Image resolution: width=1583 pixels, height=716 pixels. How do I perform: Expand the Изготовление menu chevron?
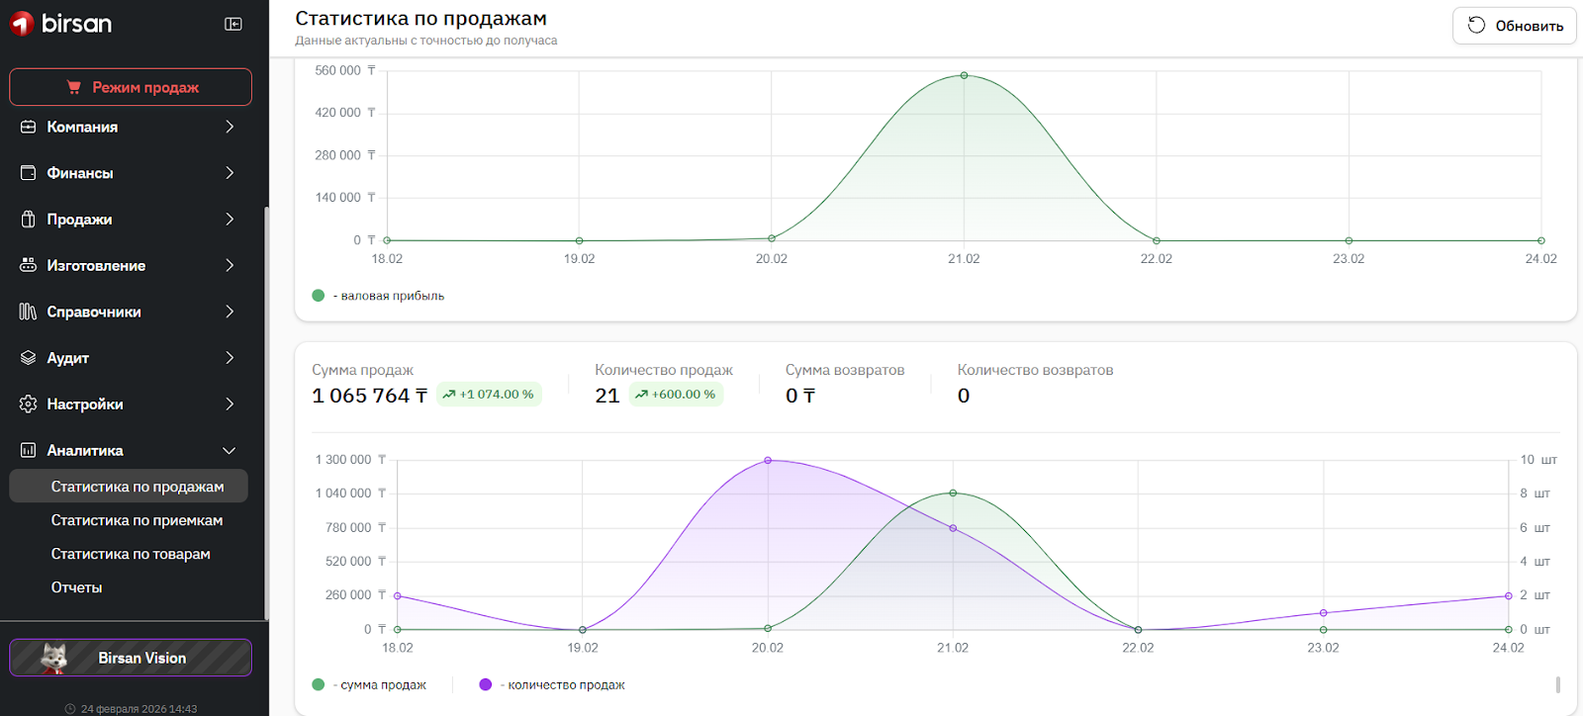[230, 265]
